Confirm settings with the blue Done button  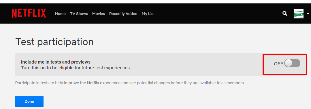[29, 102]
